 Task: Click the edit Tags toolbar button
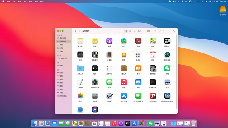(159, 31)
